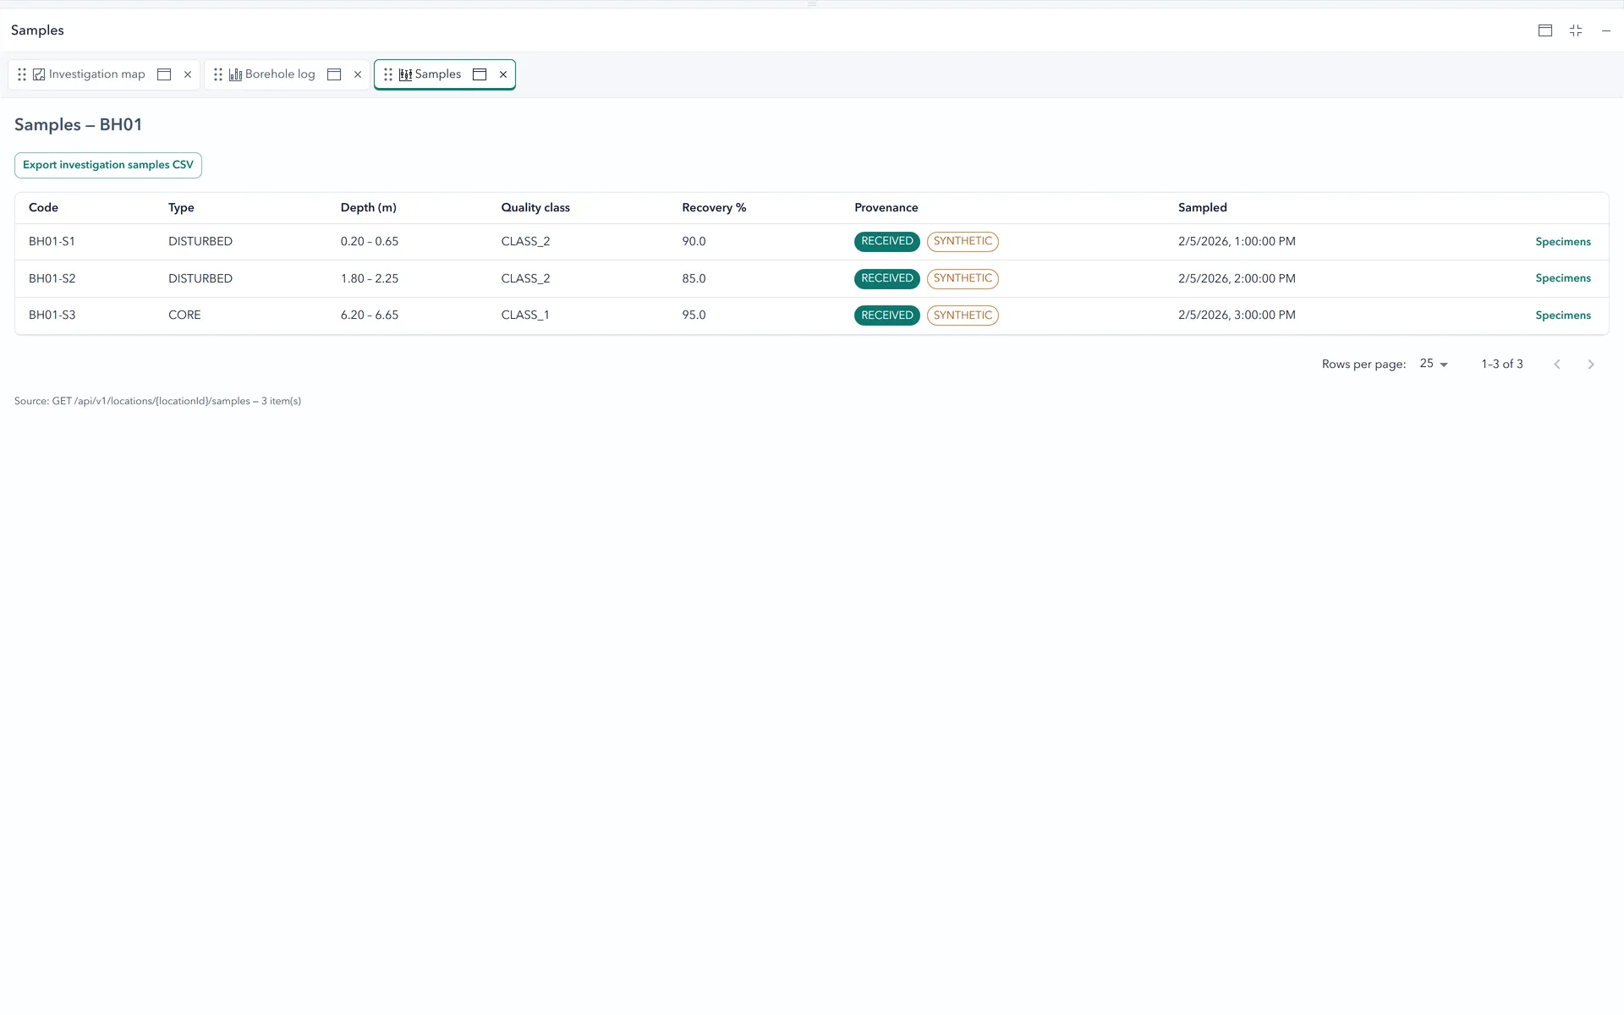Minimize the Samples panel
Screen dimensions: 1624x1015
tap(1606, 30)
